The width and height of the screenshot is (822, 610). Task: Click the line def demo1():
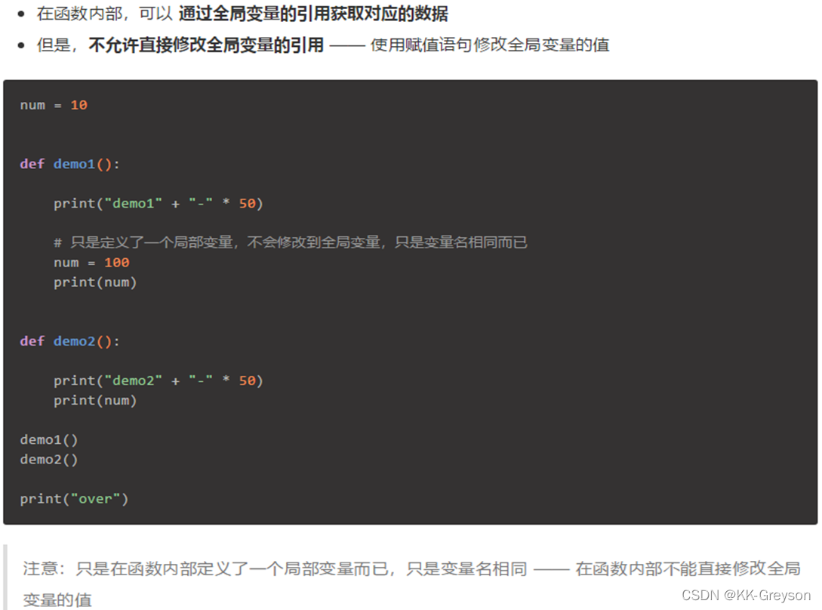69,164
